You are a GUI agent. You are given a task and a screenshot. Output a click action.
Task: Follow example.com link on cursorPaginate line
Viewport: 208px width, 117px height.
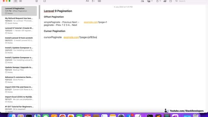[71, 37]
